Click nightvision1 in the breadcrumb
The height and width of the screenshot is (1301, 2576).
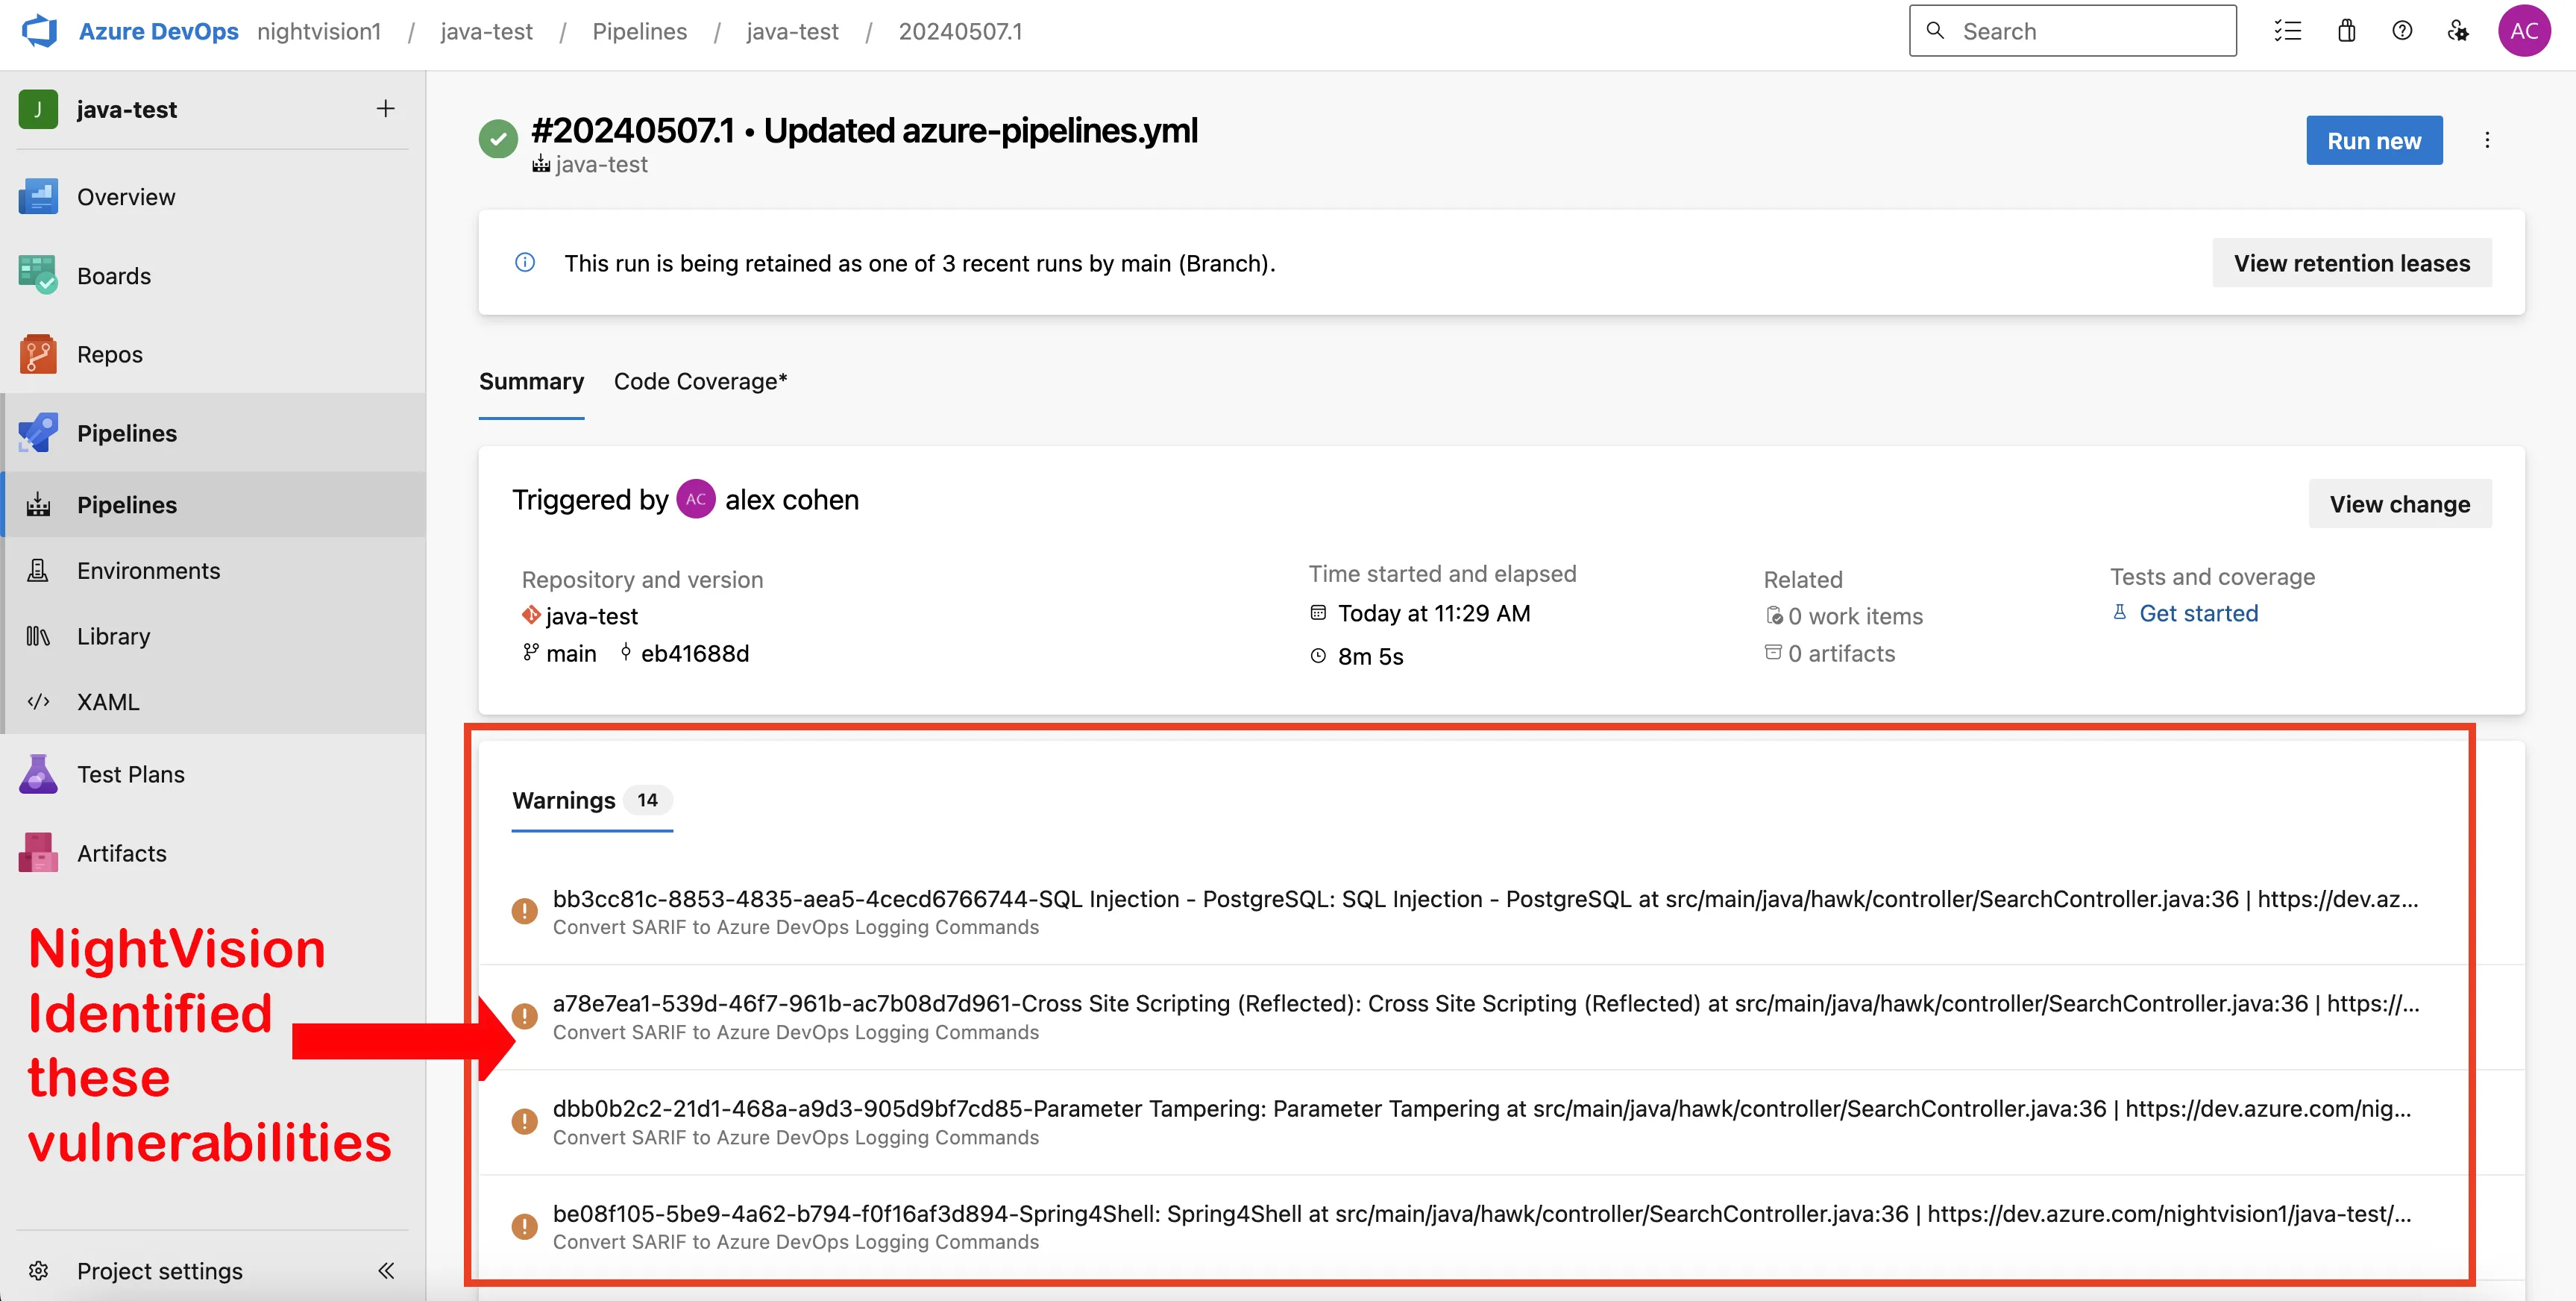[x=319, y=31]
